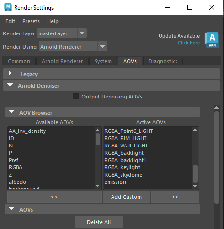Maximize the Render Settings window

[190, 7]
